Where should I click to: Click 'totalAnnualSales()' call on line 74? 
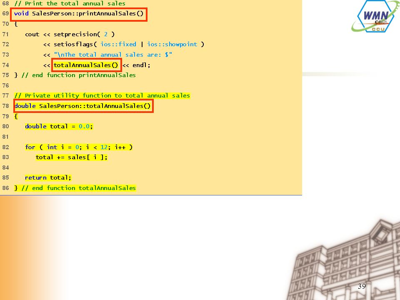pyautogui.click(x=87, y=65)
